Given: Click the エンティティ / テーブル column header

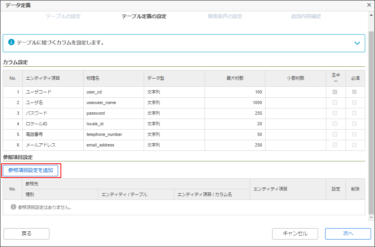Looking at the screenshot, I should click(x=136, y=194).
